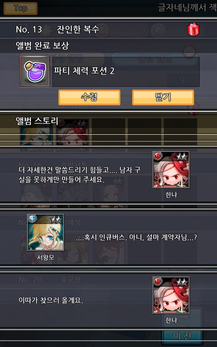Tap the purple party health potion icon
The image size is (217, 347).
pyautogui.click(x=35, y=72)
